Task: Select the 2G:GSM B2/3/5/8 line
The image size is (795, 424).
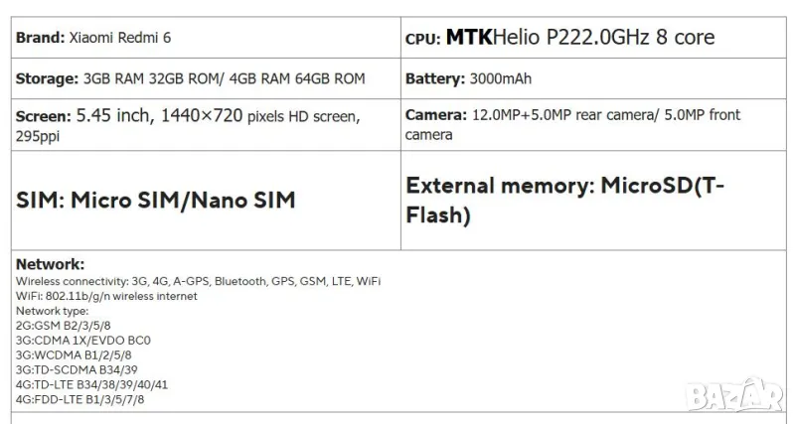Action: pos(65,325)
